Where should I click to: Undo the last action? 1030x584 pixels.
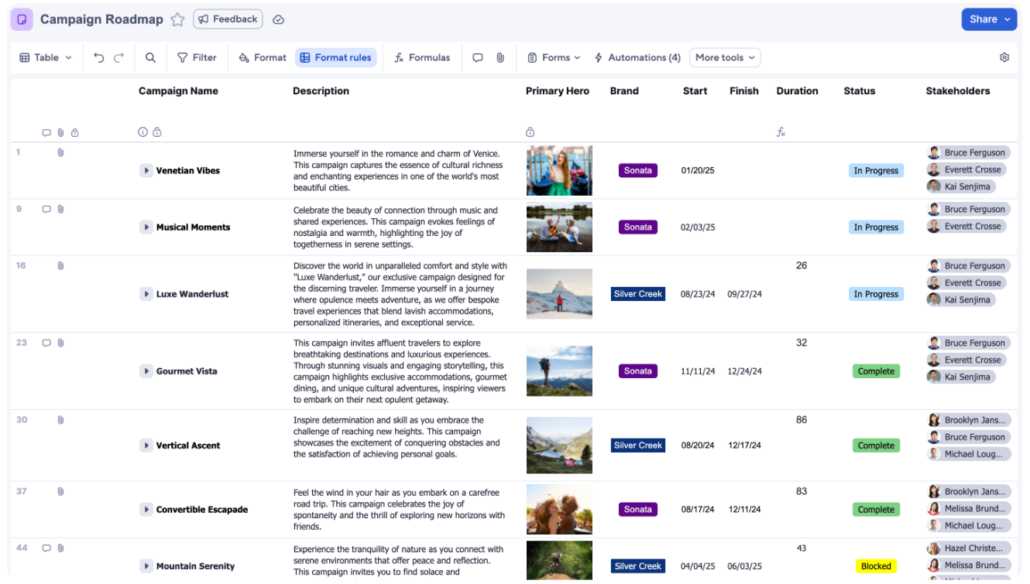click(x=98, y=57)
